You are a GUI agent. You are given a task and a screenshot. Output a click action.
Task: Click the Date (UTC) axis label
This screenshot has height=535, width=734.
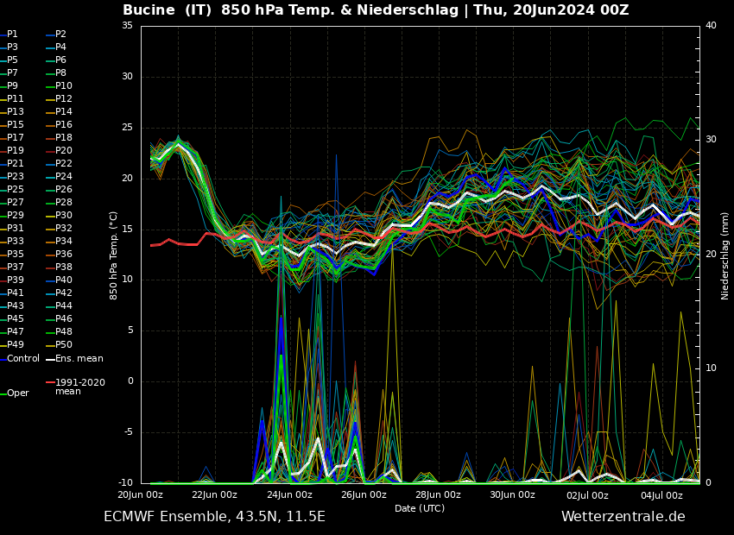(420, 508)
